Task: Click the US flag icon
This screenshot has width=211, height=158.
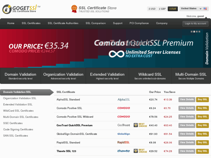Action: 205,9
